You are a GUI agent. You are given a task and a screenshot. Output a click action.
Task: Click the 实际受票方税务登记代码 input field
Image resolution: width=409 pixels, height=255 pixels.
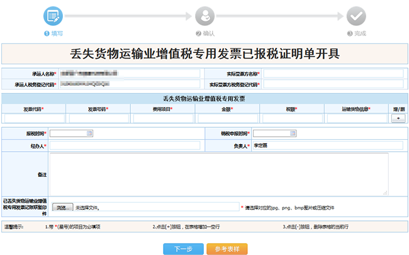(333, 84)
